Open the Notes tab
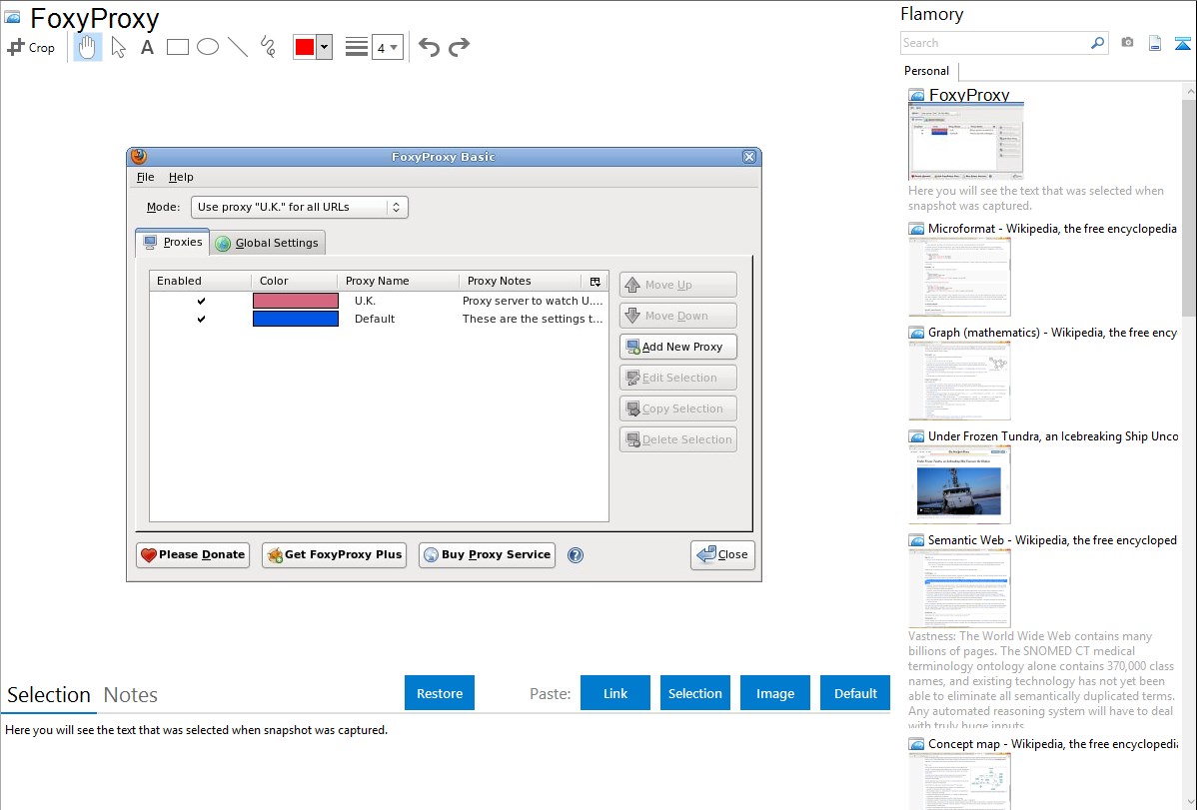The image size is (1197, 810). [131, 695]
